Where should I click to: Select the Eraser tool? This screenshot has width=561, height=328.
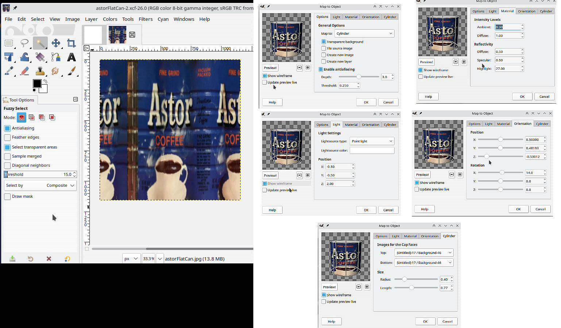tap(24, 71)
